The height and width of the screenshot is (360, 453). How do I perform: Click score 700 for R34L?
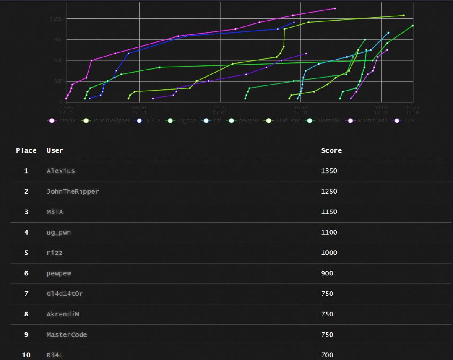click(327, 355)
